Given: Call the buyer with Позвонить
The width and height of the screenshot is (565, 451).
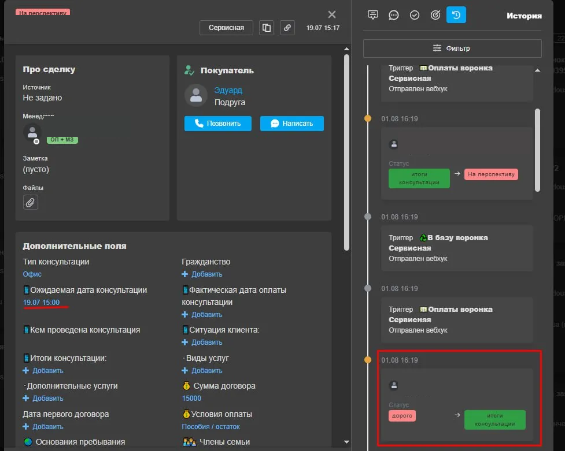Looking at the screenshot, I should pos(218,124).
